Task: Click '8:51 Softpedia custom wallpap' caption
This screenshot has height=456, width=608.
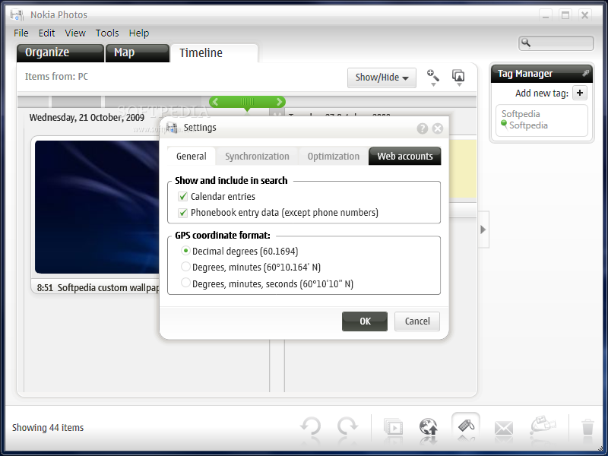Action: [98, 288]
